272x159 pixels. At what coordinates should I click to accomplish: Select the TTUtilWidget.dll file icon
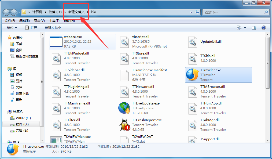click(56, 59)
